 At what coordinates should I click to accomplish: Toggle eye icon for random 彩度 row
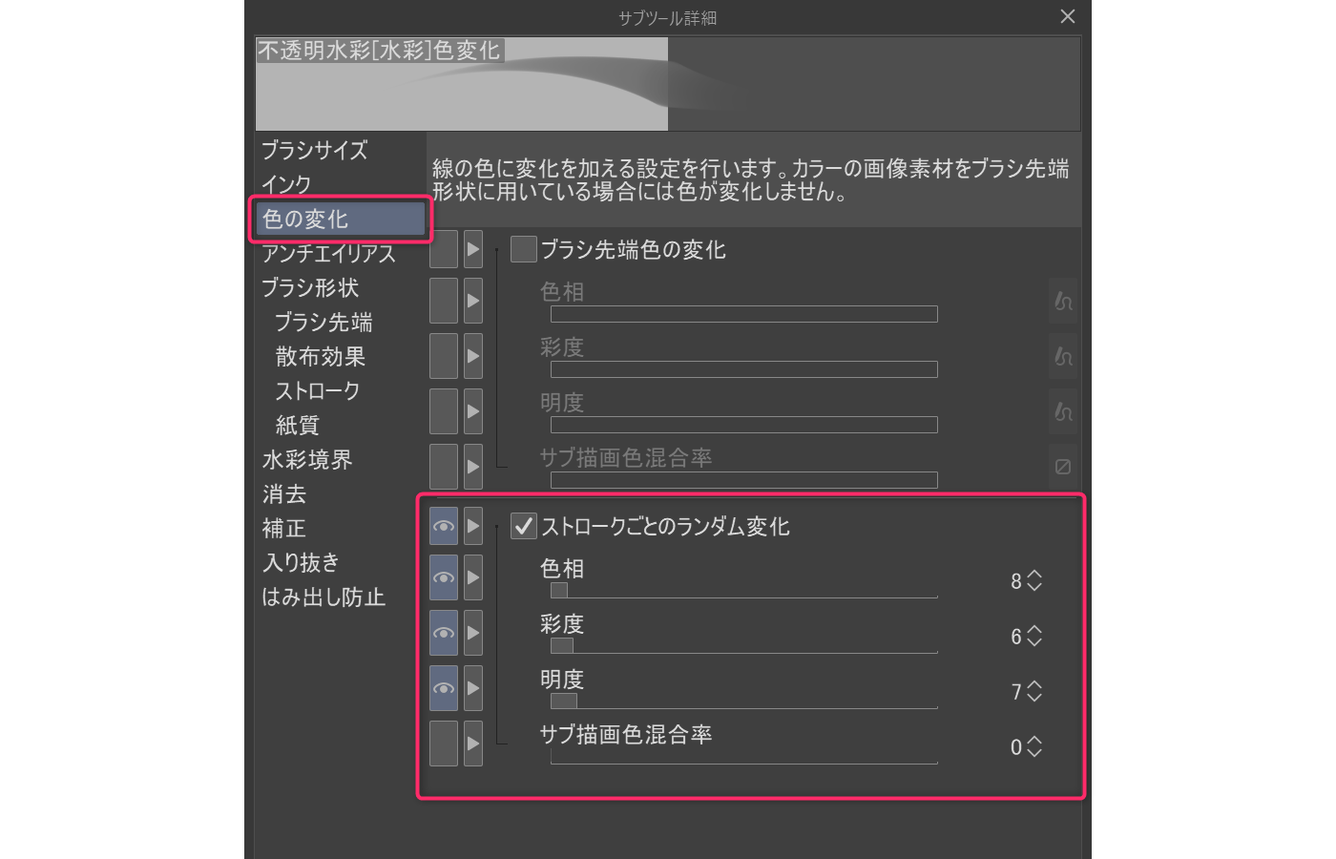point(444,634)
